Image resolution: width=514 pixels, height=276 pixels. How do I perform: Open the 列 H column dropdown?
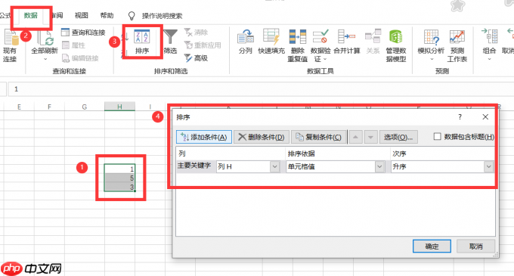[x=274, y=167]
